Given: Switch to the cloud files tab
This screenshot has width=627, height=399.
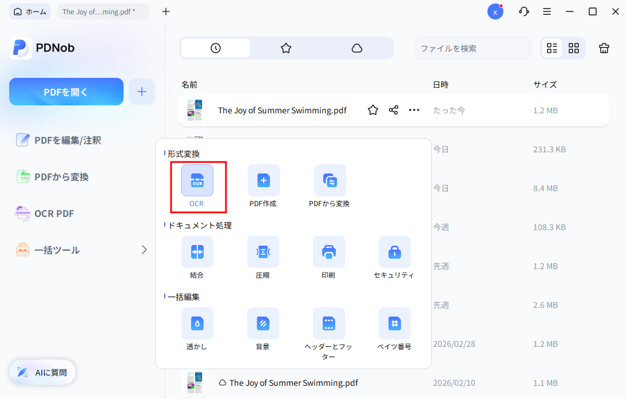Looking at the screenshot, I should click(357, 49).
